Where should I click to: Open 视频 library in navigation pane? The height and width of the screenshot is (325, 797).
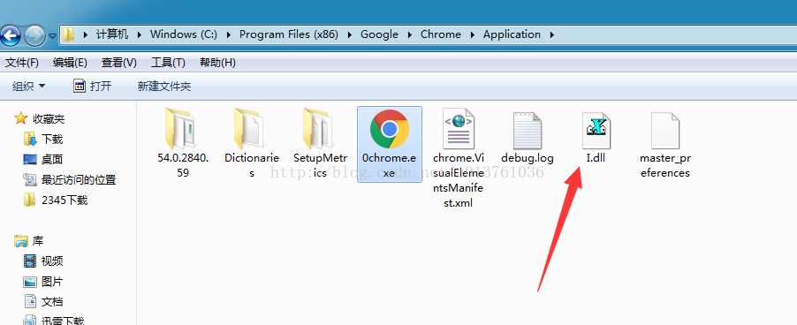[52, 261]
